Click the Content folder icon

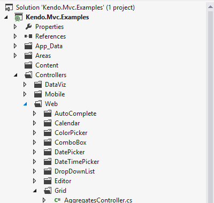(x=28, y=65)
